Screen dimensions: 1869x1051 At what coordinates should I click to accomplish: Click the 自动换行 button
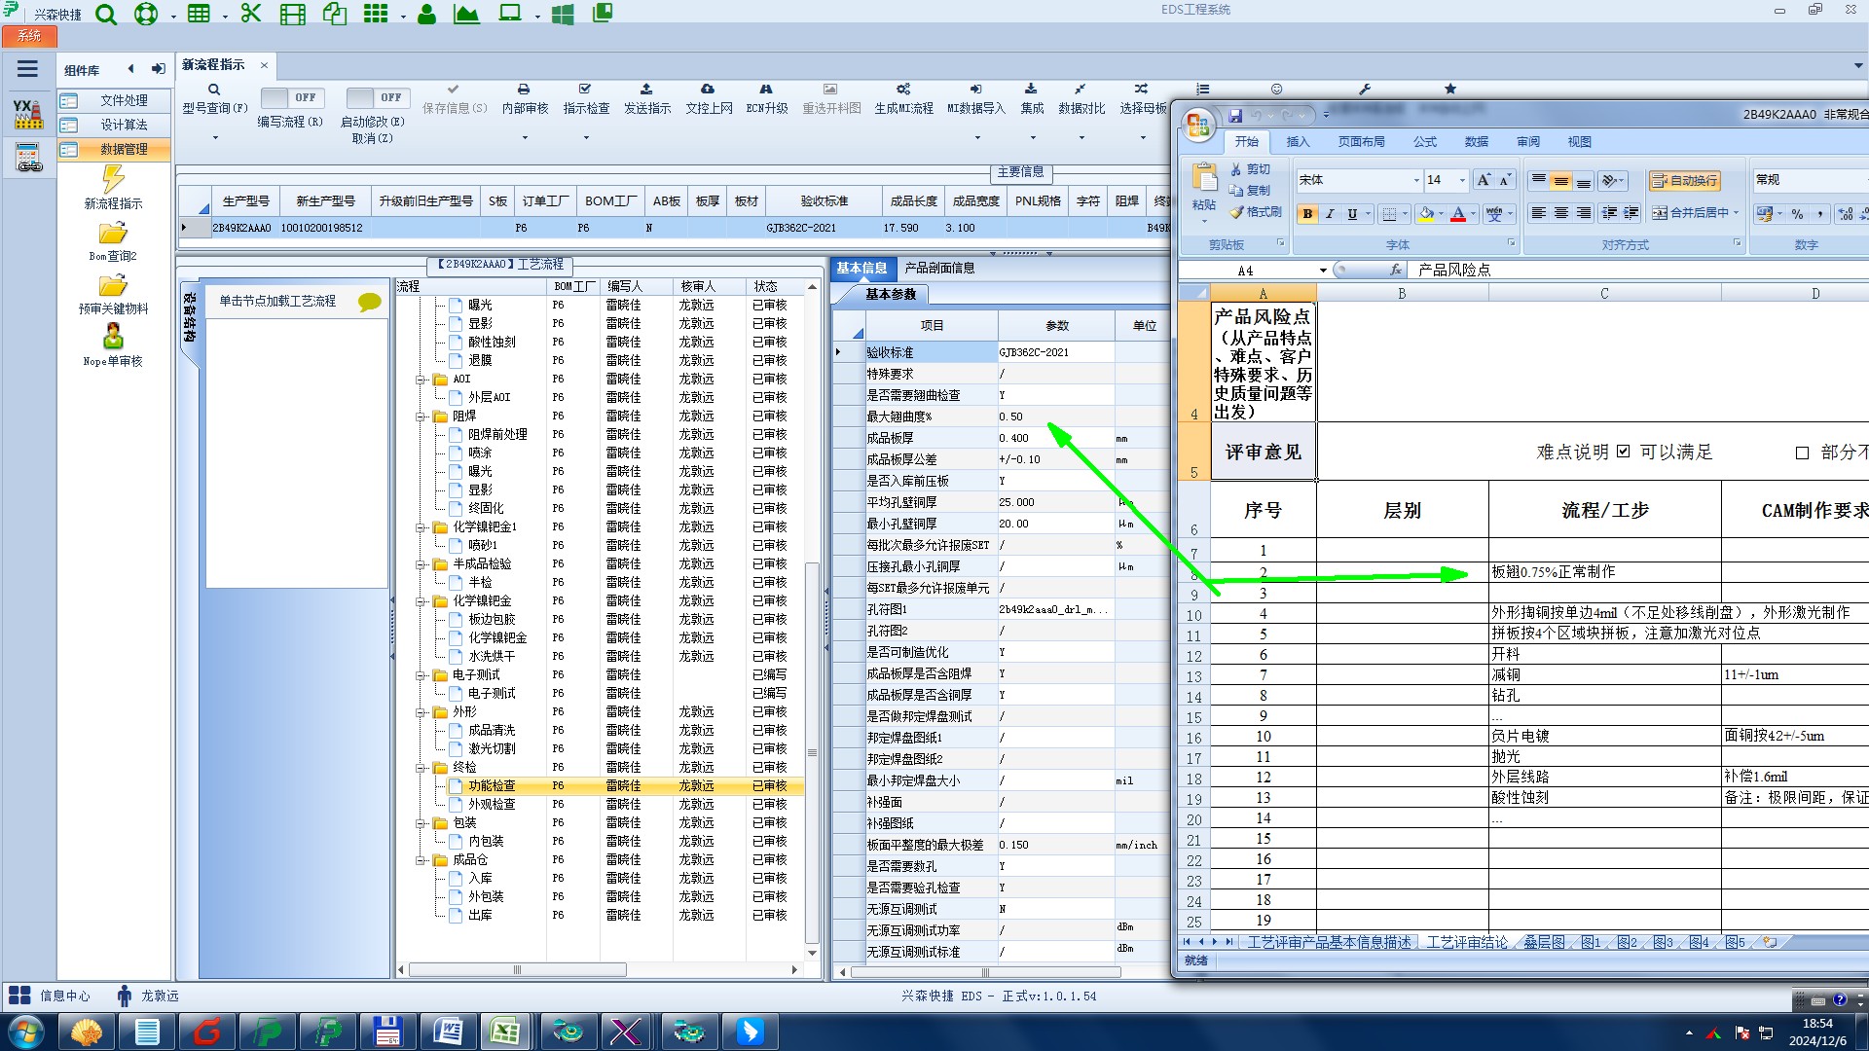point(1684,181)
